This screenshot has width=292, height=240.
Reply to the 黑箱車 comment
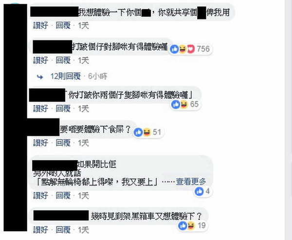pyautogui.click(x=63, y=230)
